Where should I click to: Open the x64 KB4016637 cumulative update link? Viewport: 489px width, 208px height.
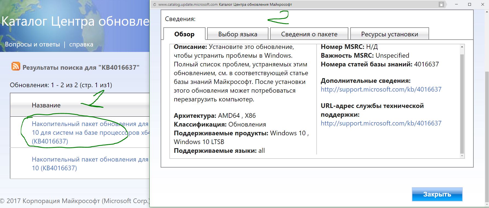click(x=90, y=133)
